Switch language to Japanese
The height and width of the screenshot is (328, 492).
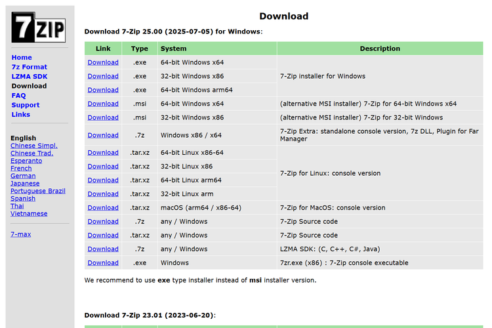(x=25, y=183)
